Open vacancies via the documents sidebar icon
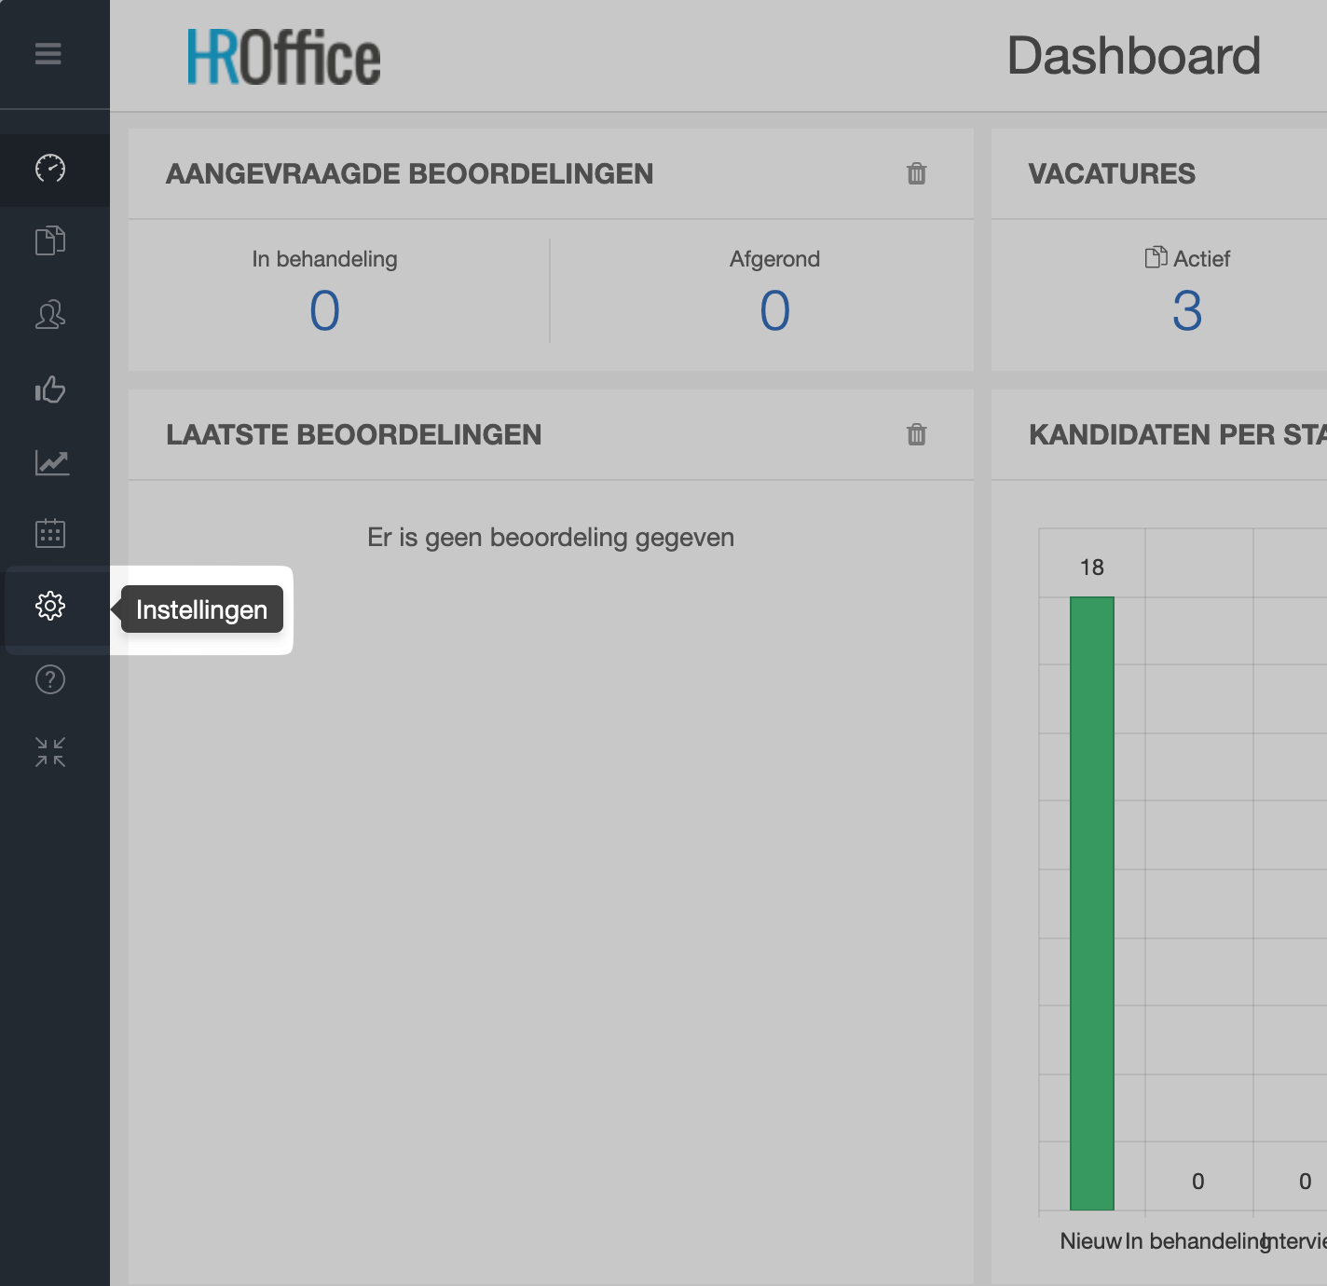 (x=50, y=241)
